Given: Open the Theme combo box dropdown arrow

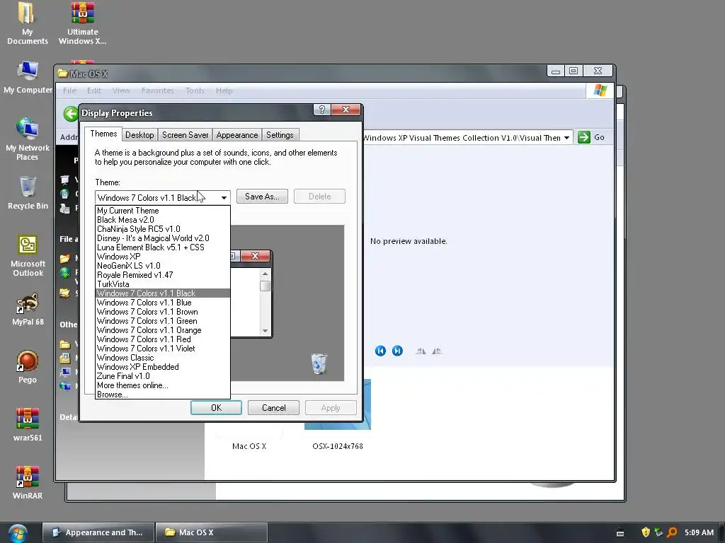Looking at the screenshot, I should tap(224, 198).
